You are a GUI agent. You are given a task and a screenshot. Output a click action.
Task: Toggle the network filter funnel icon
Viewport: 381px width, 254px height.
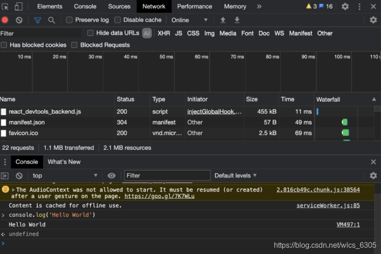[37, 20]
